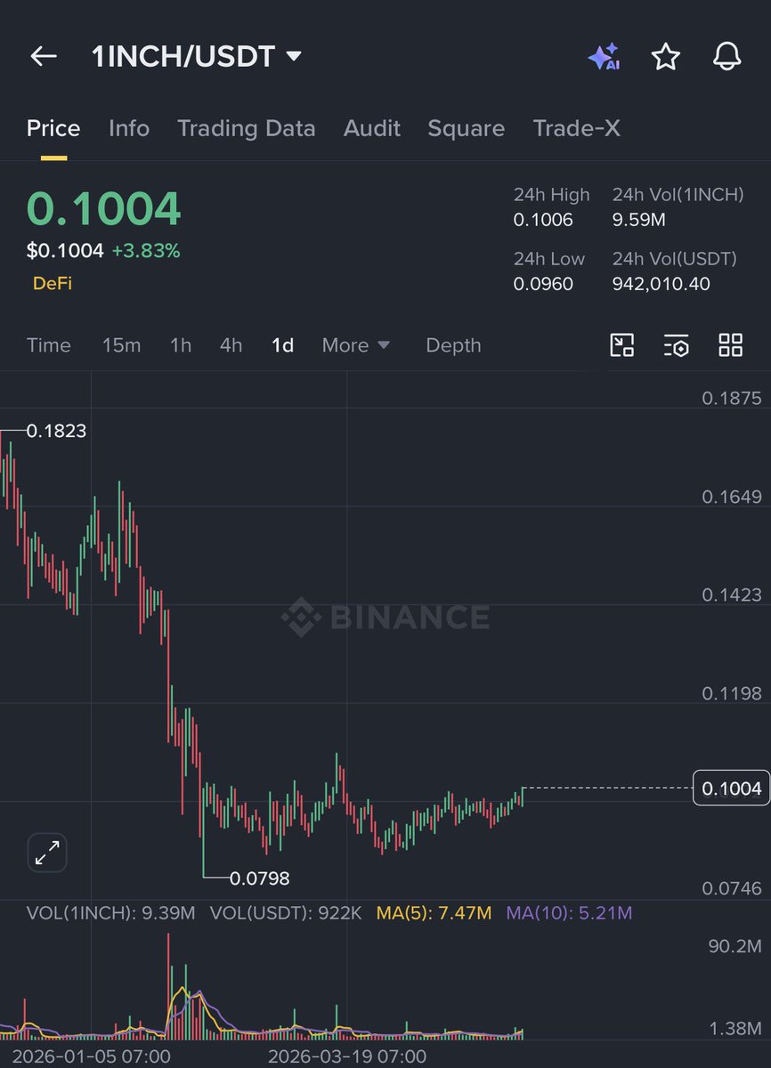Tap the 24h Vol(USDT) value 942,010.40
This screenshot has height=1068, width=771.
click(661, 284)
